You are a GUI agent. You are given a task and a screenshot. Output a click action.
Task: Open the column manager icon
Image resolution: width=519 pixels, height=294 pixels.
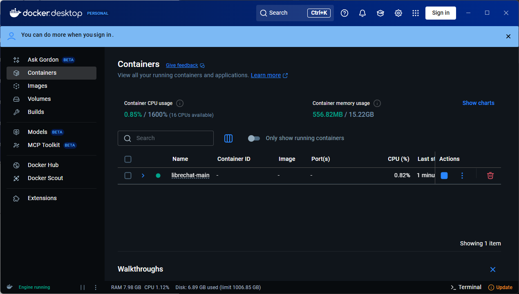point(228,138)
